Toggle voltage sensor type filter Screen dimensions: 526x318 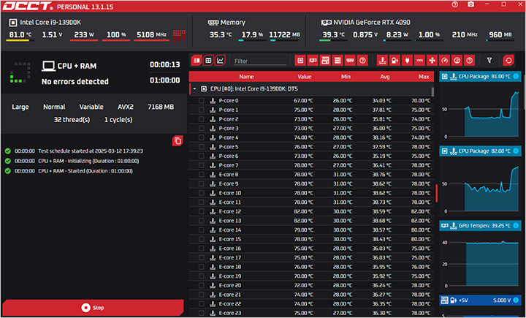click(x=394, y=61)
